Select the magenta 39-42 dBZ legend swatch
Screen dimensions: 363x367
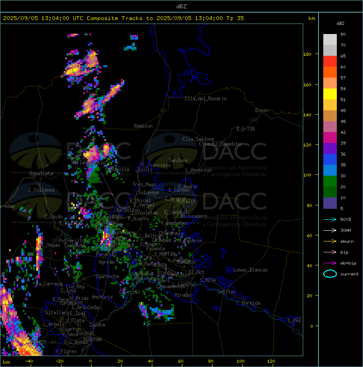[x=330, y=138]
